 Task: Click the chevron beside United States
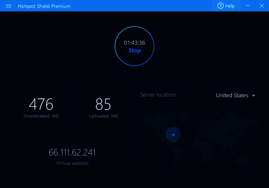pyautogui.click(x=254, y=96)
